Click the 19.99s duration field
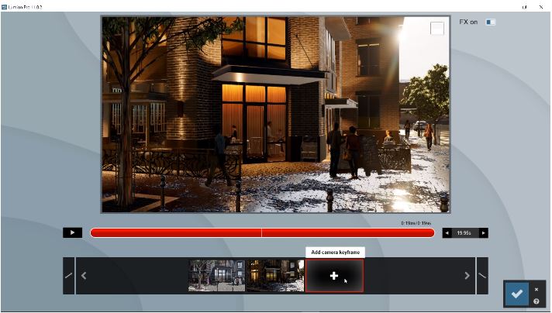The height and width of the screenshot is (313, 552). pyautogui.click(x=465, y=232)
